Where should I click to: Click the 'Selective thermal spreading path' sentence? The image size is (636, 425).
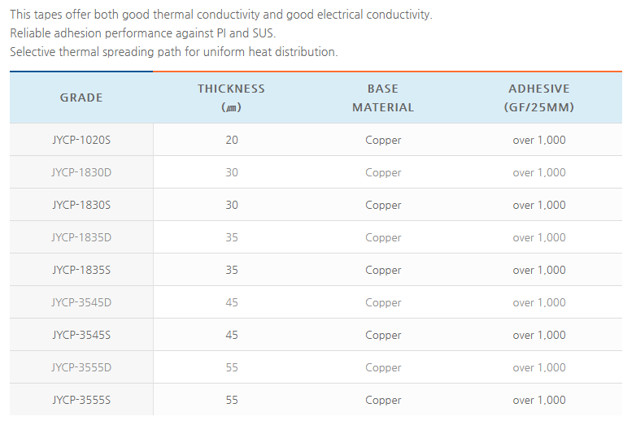(173, 51)
